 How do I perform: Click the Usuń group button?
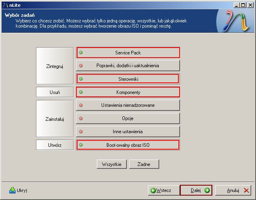pos(55,92)
